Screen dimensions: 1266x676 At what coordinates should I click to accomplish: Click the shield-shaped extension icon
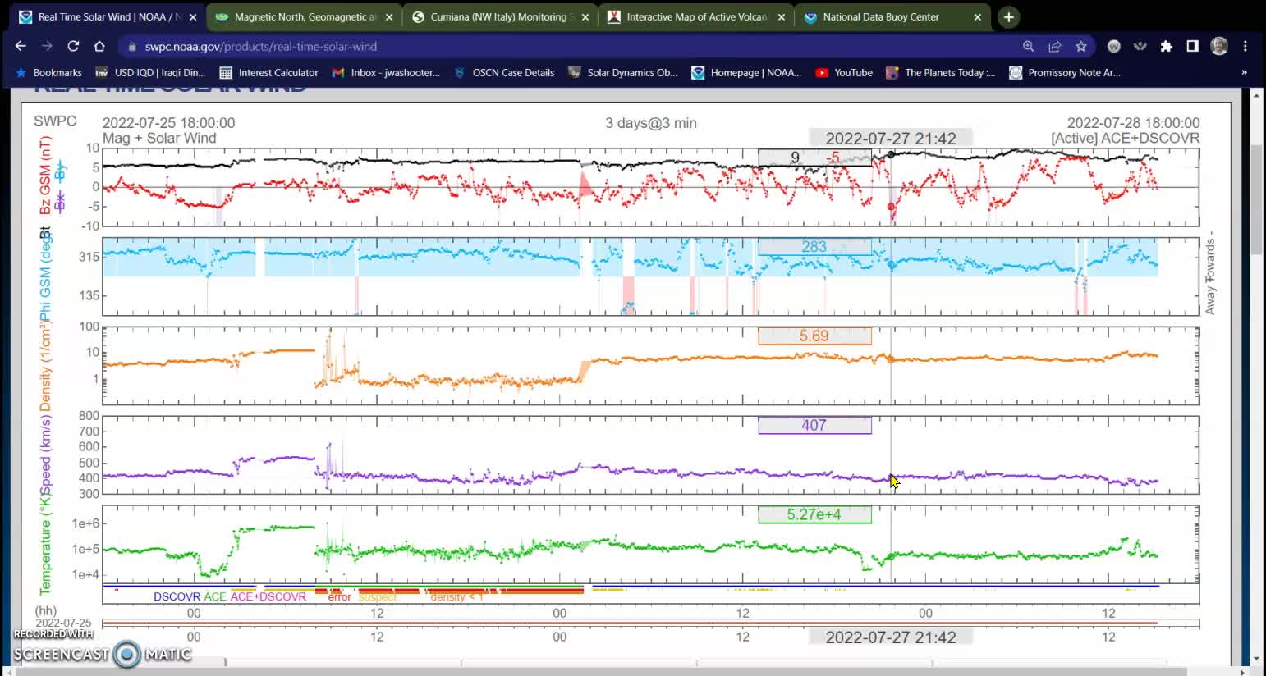pyautogui.click(x=1140, y=47)
